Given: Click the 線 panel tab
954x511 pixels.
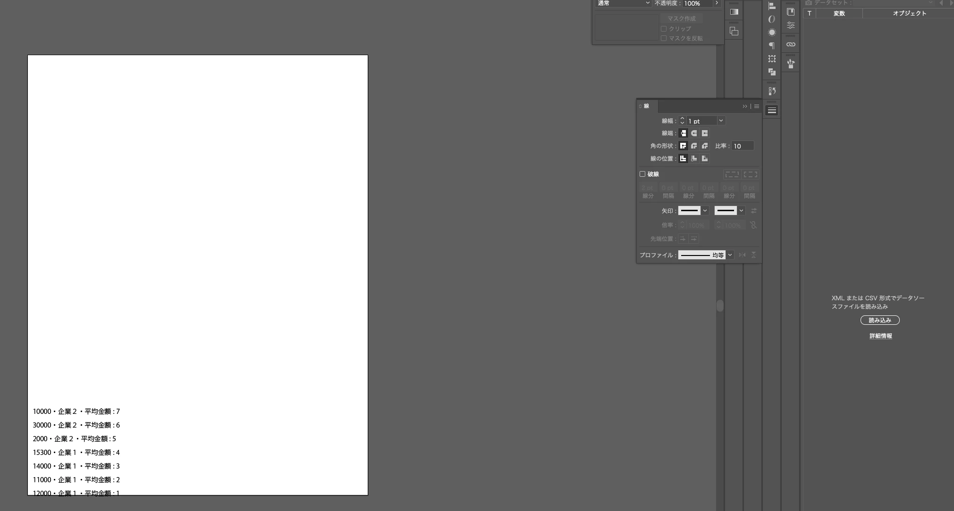Looking at the screenshot, I should (646, 106).
